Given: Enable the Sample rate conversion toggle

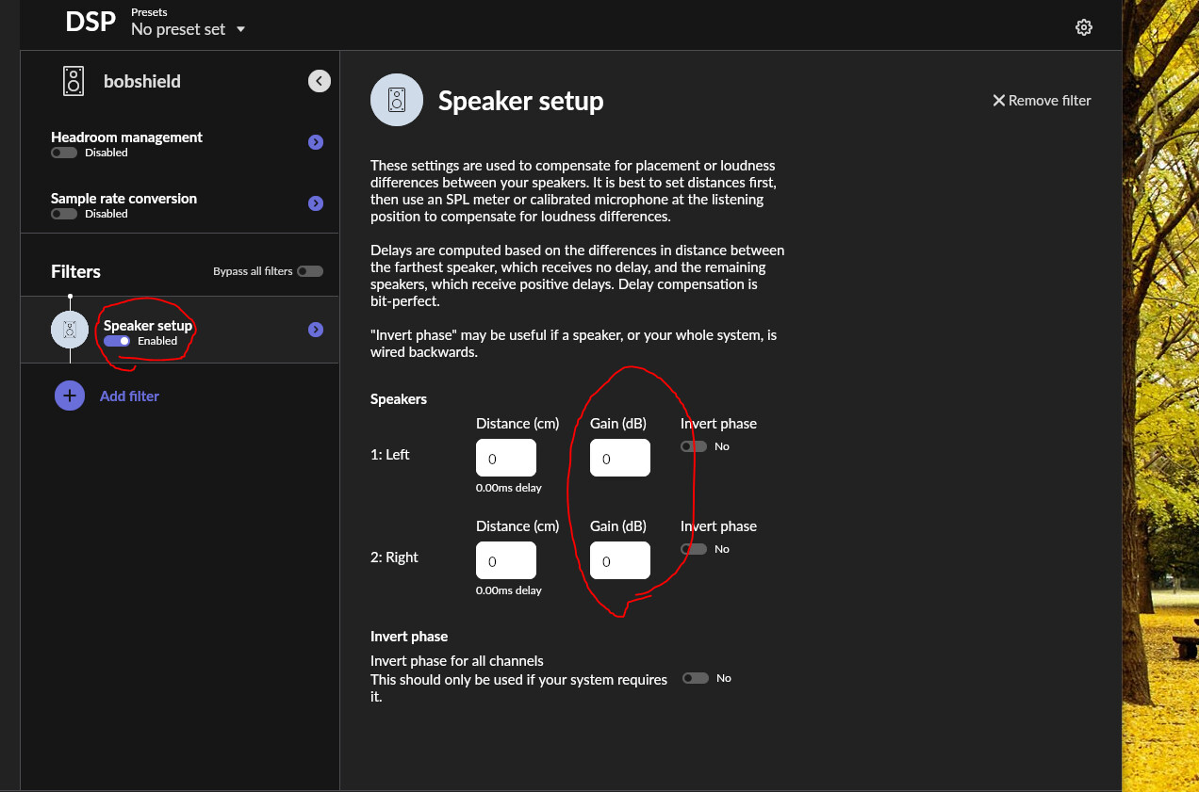Looking at the screenshot, I should tap(64, 214).
